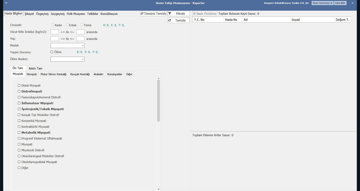Viewport: 360px width, 191px height.
Task: Open the Kavşak Hastalığı tab
Action: (80, 74)
